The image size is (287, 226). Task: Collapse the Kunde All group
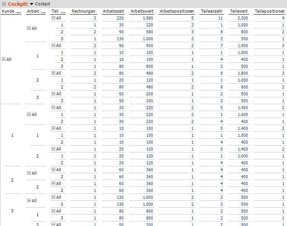pyautogui.click(x=4, y=59)
